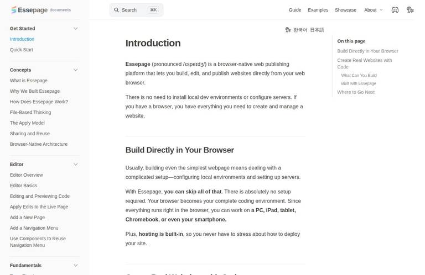Open Quick Start in the sidebar
Screen dimensions: 425x275
point(22,50)
